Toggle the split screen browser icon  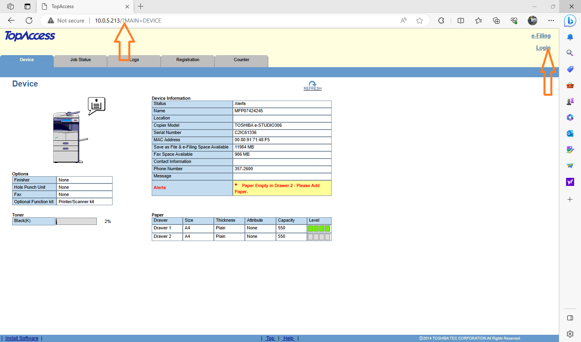(x=461, y=21)
